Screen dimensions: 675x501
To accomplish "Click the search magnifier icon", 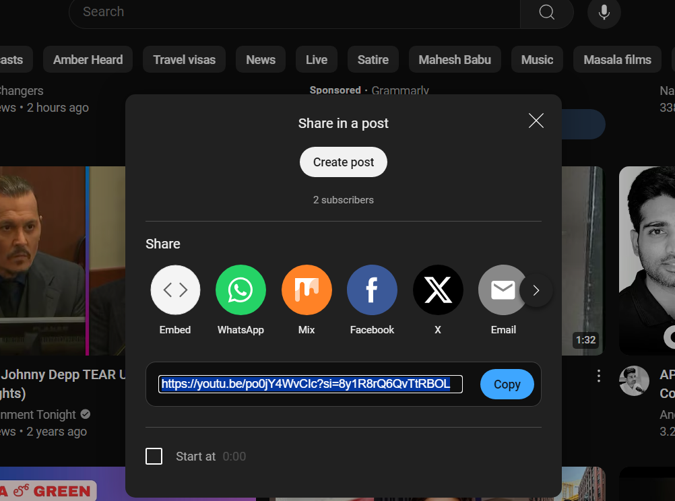I will point(546,12).
